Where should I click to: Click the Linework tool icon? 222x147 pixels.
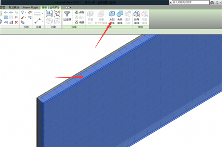coord(30,18)
